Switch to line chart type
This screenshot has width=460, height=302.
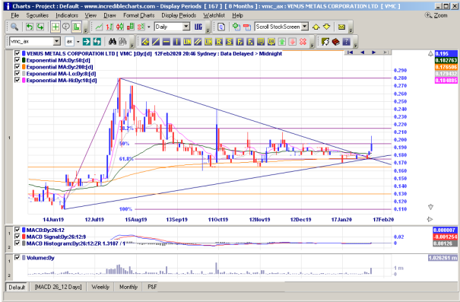[x=99, y=27]
